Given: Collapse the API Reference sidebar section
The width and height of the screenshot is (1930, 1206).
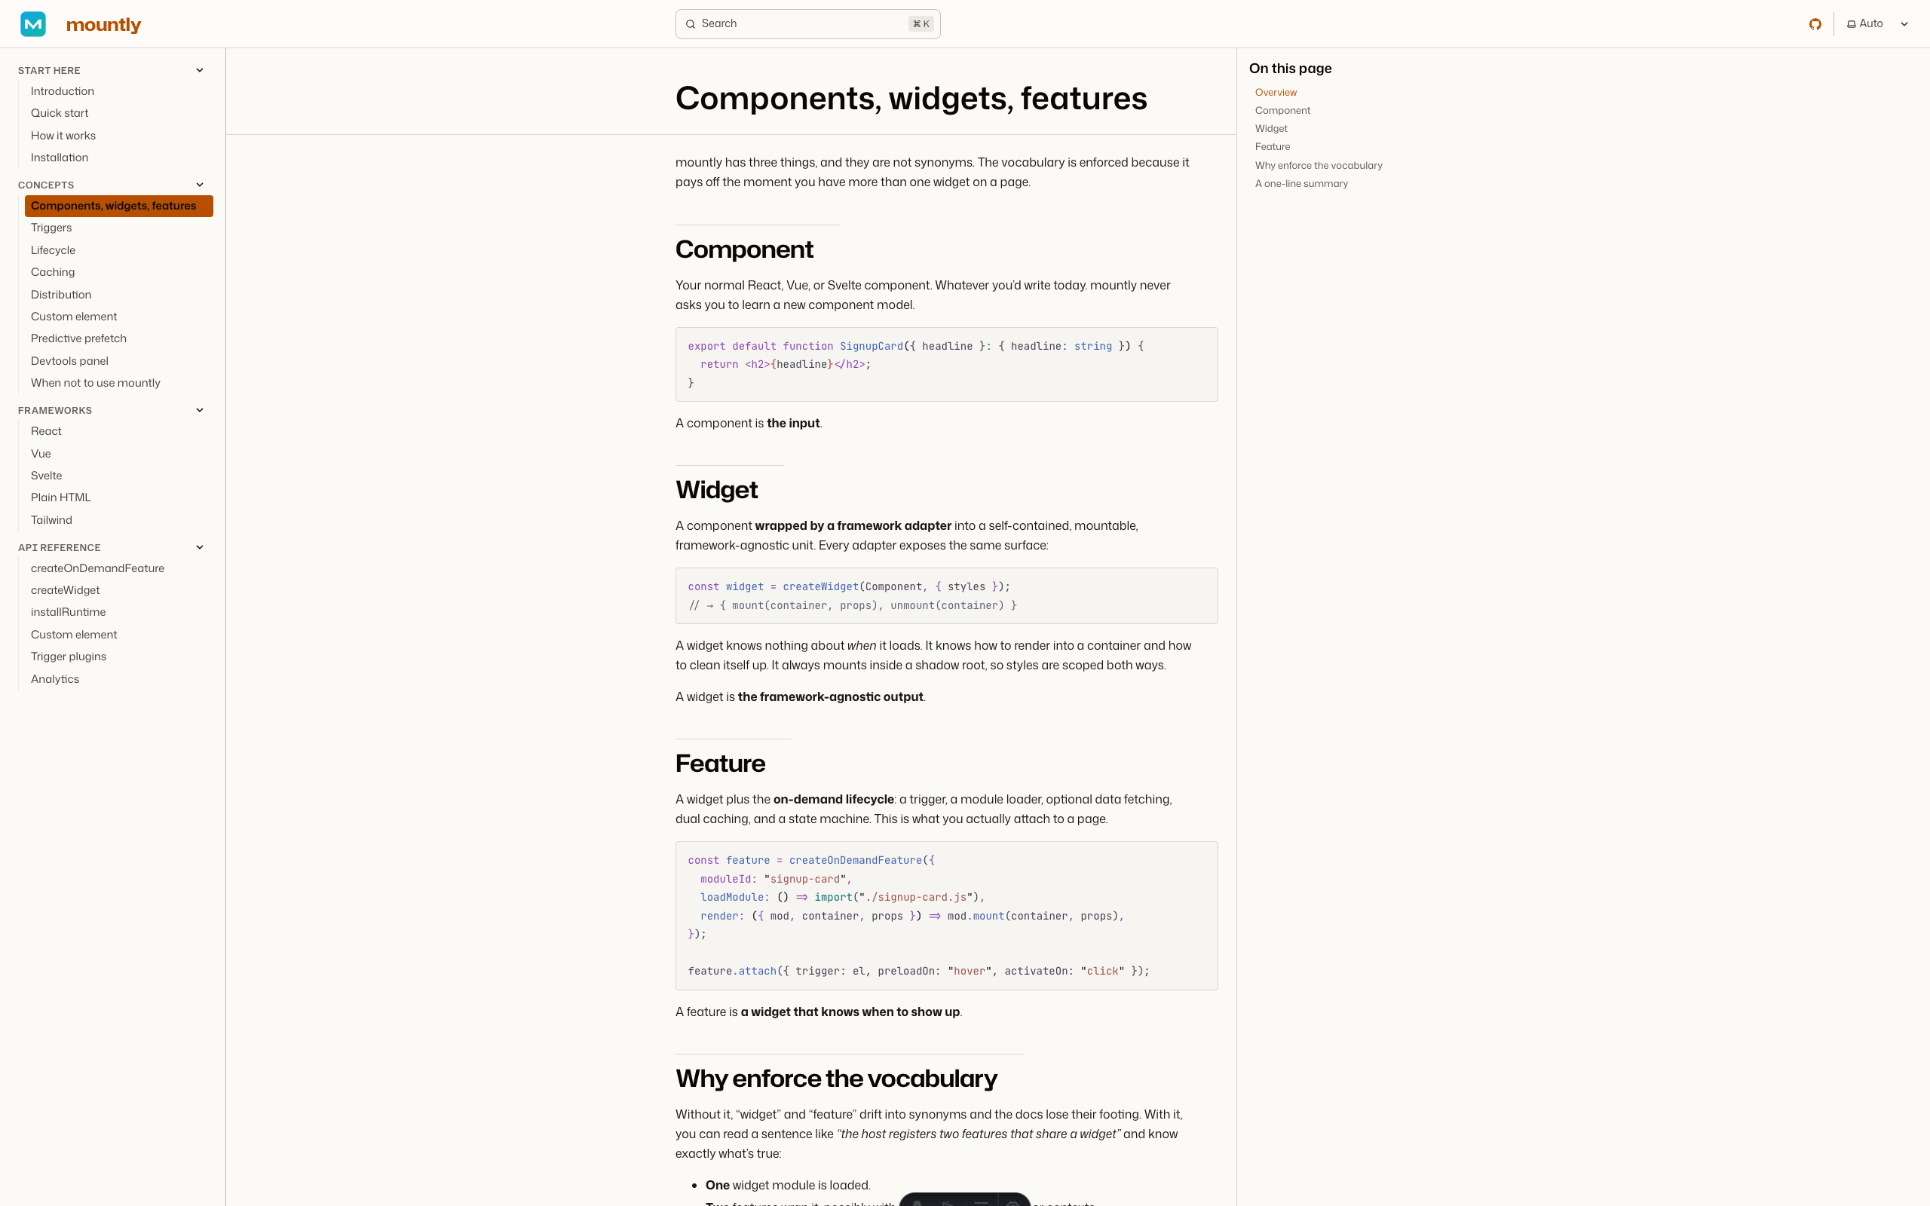Looking at the screenshot, I should [x=199, y=547].
